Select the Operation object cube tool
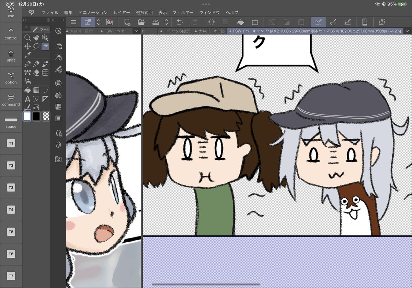This screenshot has width=412, height=288. click(x=45, y=37)
